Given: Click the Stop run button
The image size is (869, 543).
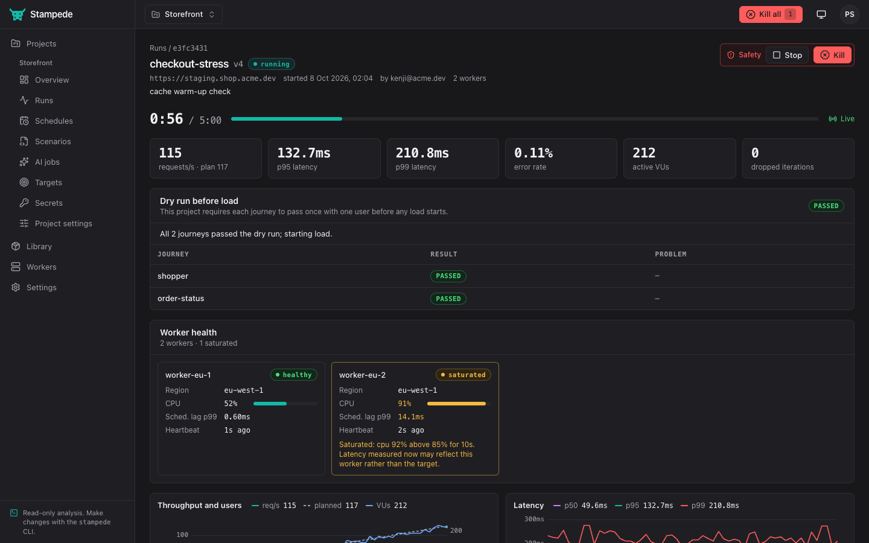Looking at the screenshot, I should (x=787, y=55).
